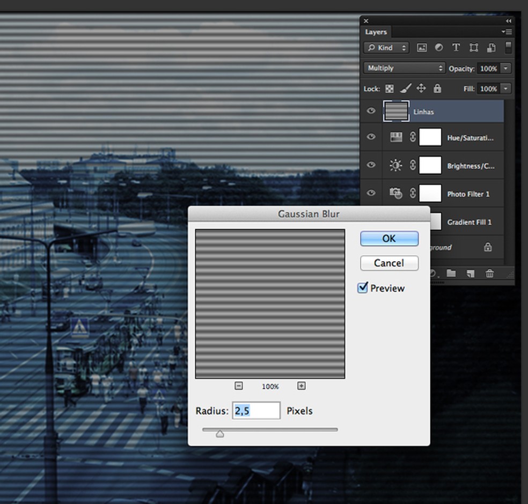Click the lock image pixels brush icon
This screenshot has height=504, width=528.
click(406, 88)
